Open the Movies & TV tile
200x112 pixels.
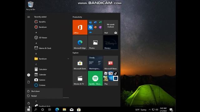click(80, 78)
